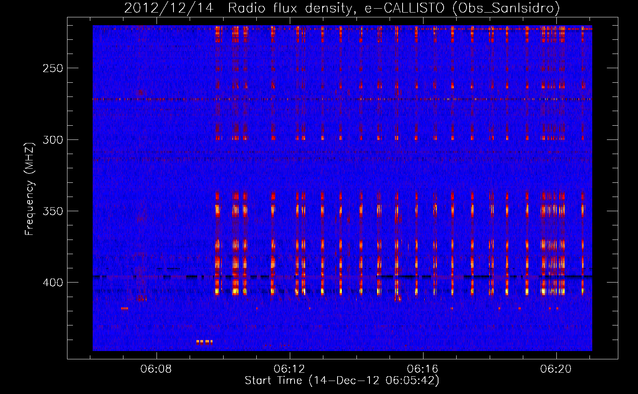Viewport: 638px width, 394px height.
Task: Click the 06:16 time tick label
Action: [x=423, y=369]
